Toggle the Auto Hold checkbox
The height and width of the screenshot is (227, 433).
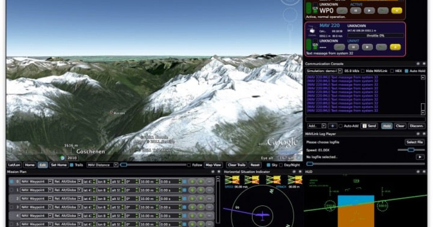[x=407, y=71]
